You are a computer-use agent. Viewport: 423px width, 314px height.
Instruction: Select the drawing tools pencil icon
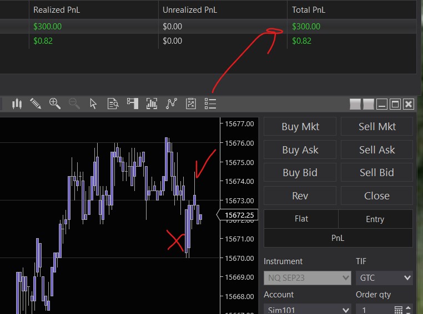[36, 104]
